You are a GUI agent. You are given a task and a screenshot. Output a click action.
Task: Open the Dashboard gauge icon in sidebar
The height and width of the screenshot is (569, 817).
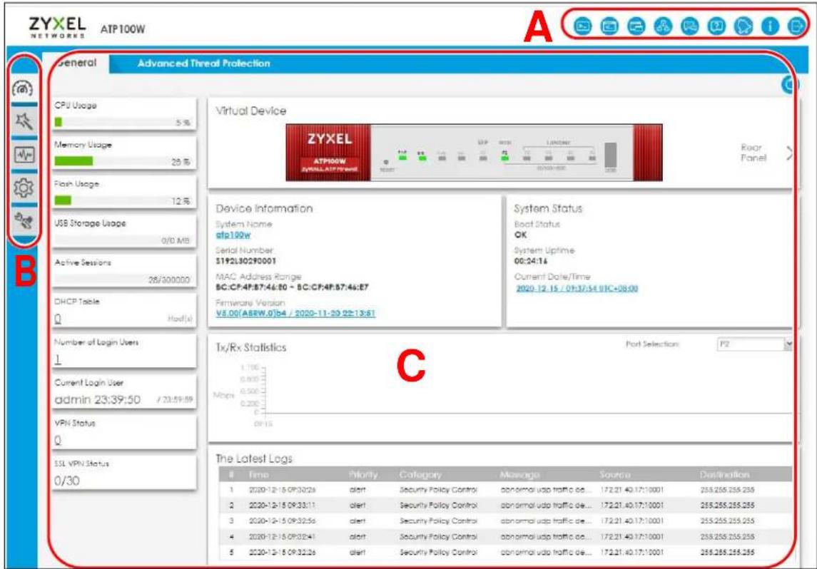[23, 88]
